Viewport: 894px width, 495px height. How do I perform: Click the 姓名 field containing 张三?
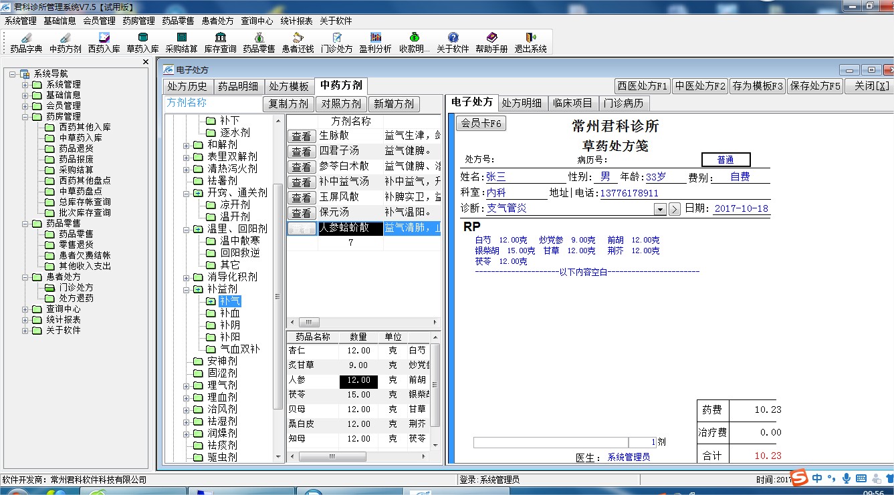click(x=524, y=177)
